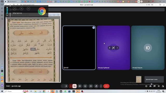Pause media in the overlay popup
The width and height of the screenshot is (166, 93).
[x=22, y=9]
